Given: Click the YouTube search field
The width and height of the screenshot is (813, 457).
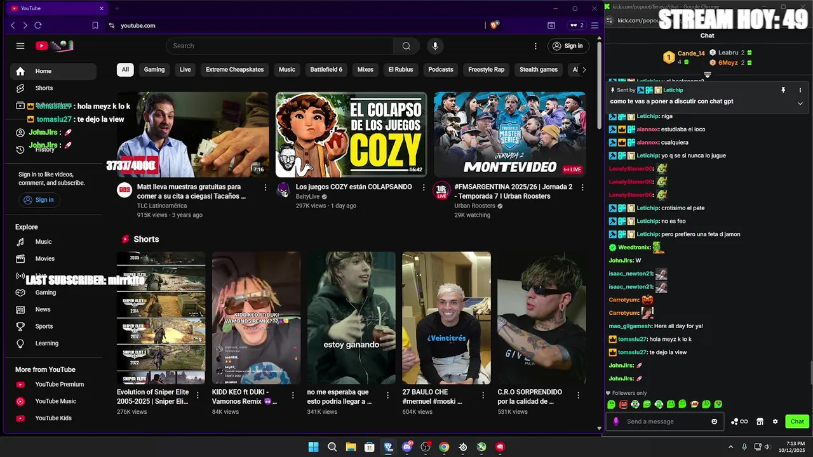Looking at the screenshot, I should coord(279,46).
